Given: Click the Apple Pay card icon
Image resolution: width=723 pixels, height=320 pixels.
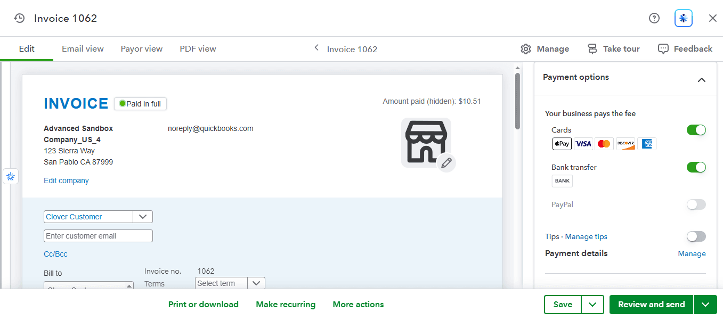Looking at the screenshot, I should tap(562, 144).
